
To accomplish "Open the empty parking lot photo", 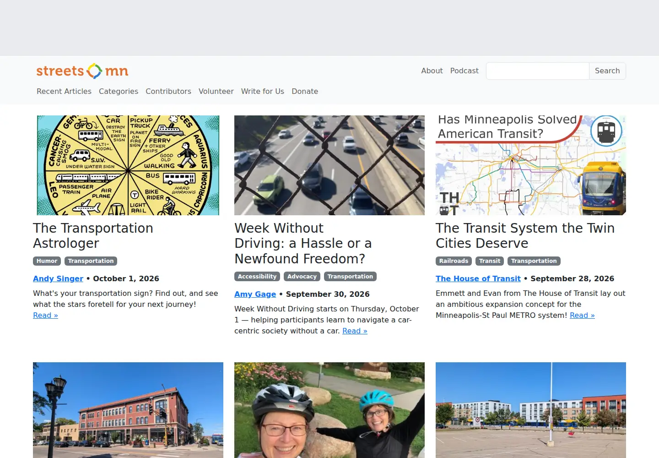I will click(x=531, y=410).
